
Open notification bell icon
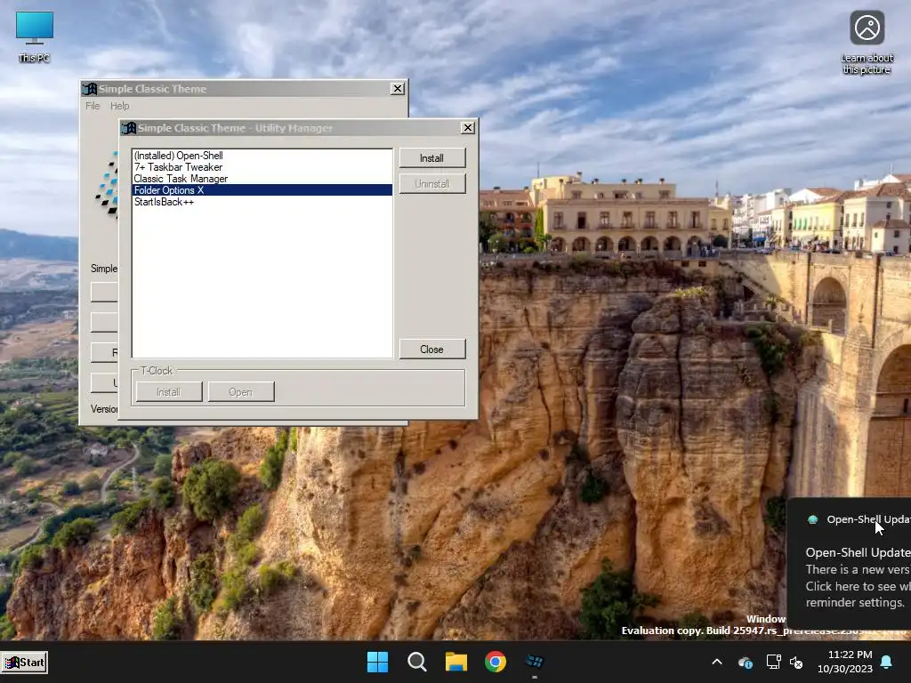pos(887,662)
